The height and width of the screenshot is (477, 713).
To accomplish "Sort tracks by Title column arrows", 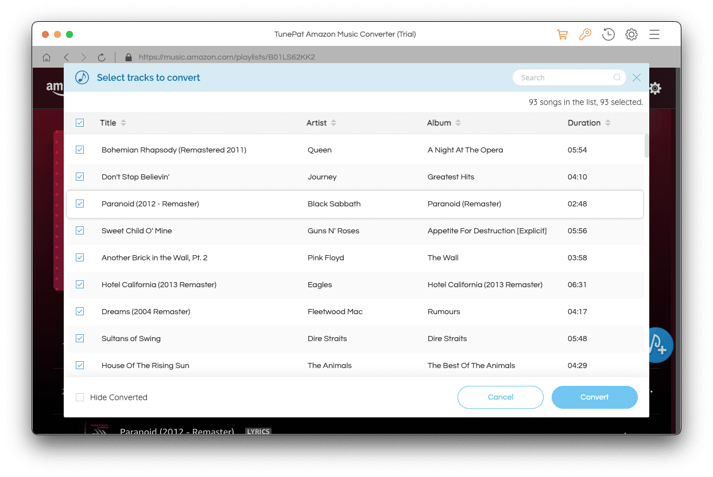I will point(123,123).
